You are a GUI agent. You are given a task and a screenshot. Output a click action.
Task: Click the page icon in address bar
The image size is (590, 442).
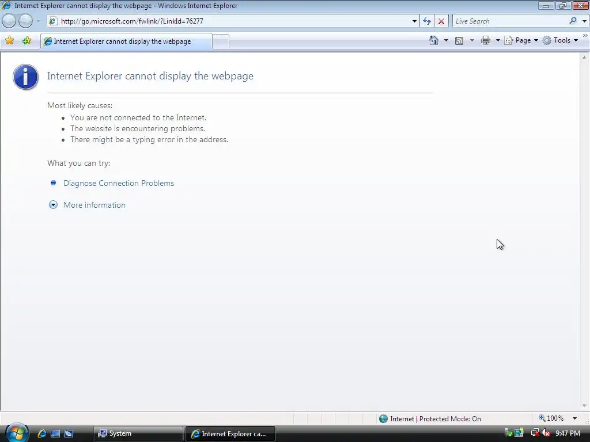pyautogui.click(x=53, y=21)
